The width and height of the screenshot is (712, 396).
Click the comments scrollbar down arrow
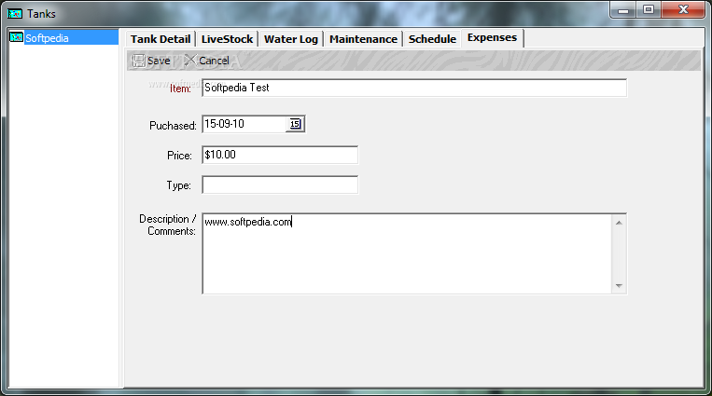pos(619,286)
